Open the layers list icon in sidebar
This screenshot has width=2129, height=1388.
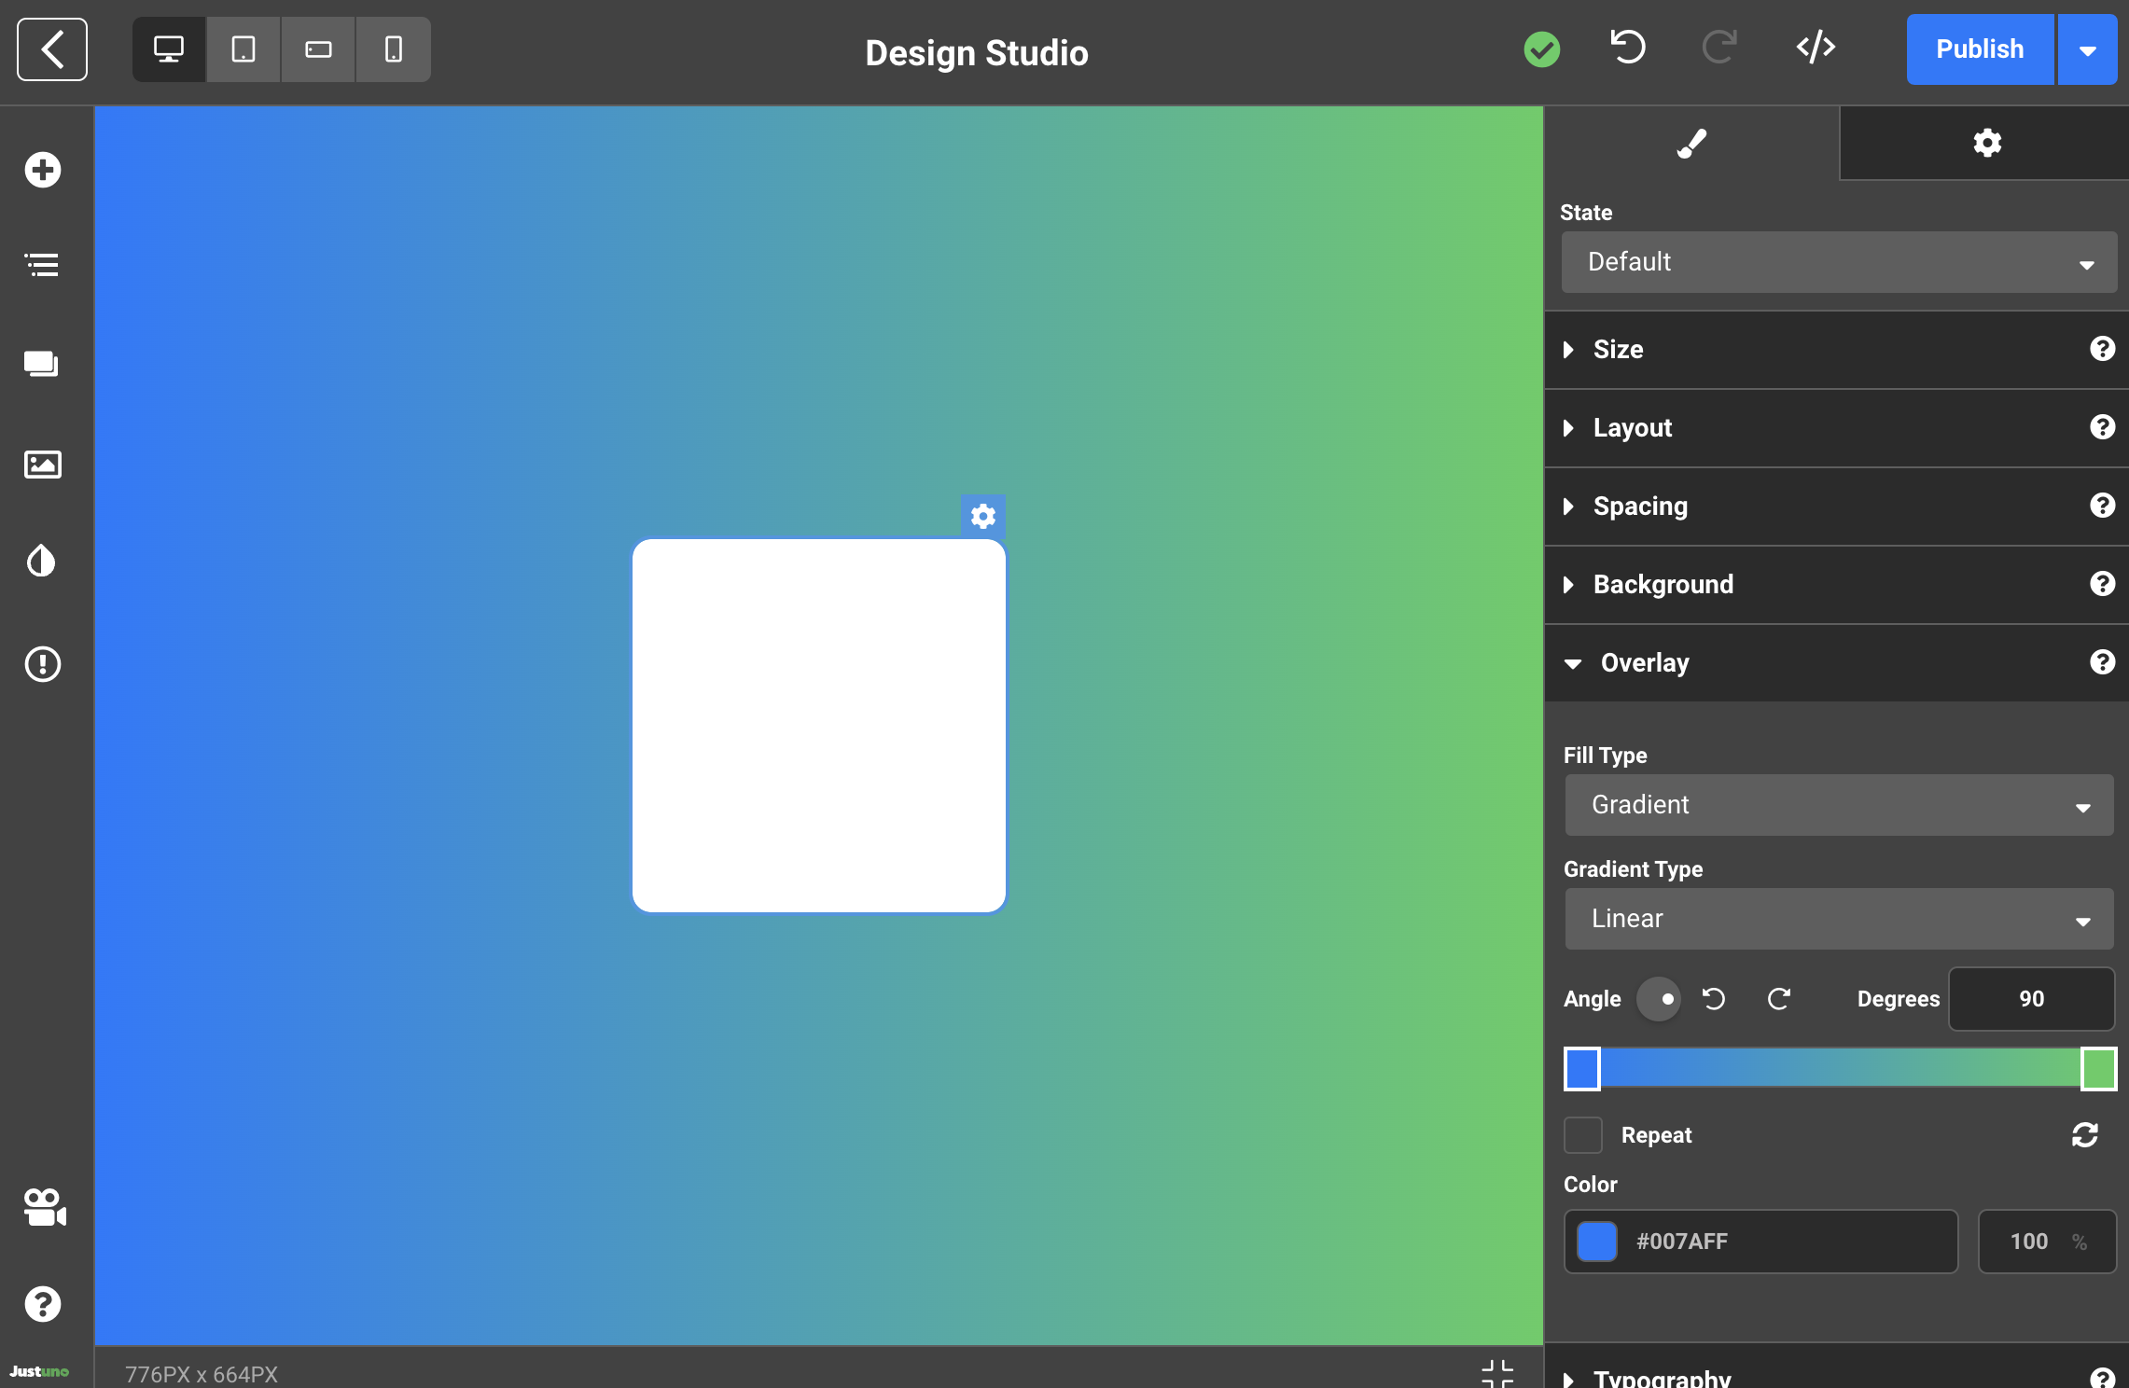point(43,265)
